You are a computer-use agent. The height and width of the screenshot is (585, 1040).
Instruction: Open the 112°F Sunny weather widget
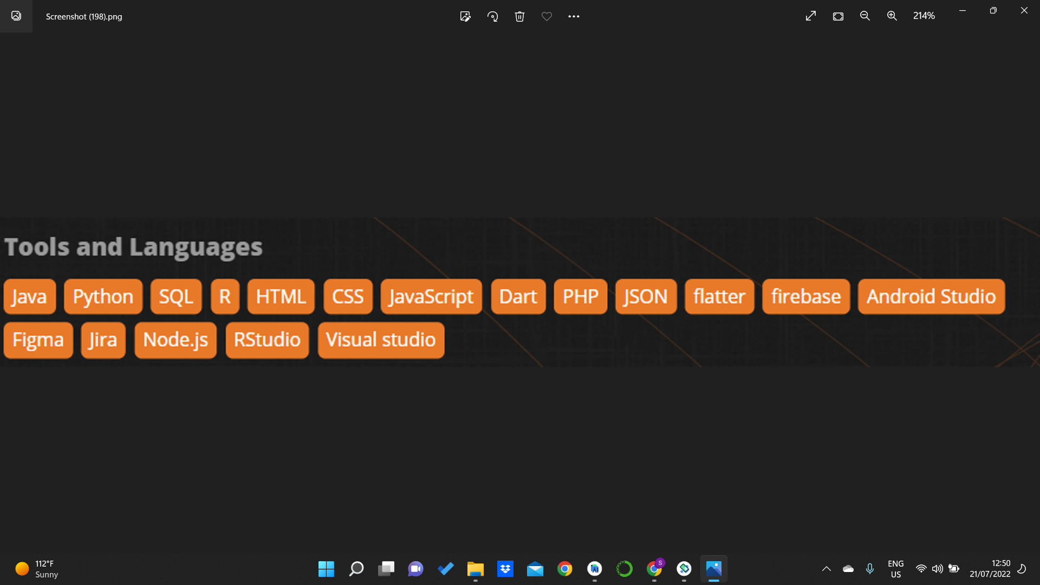(x=37, y=569)
